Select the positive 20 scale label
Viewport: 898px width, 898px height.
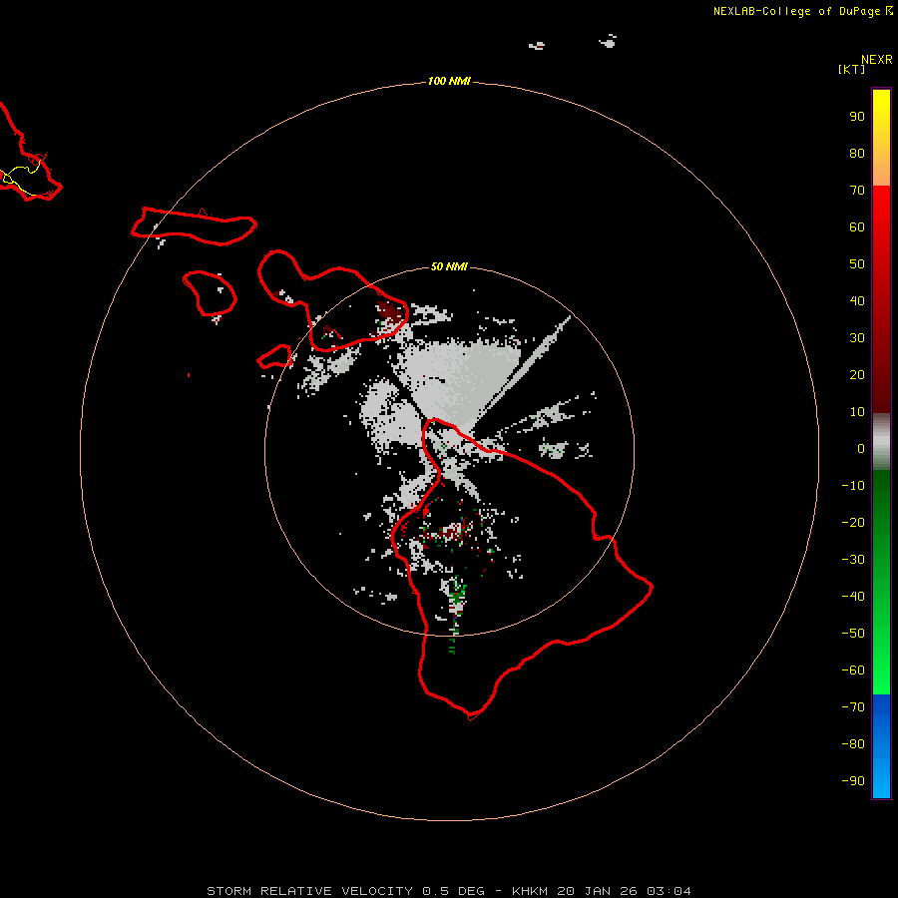click(857, 374)
